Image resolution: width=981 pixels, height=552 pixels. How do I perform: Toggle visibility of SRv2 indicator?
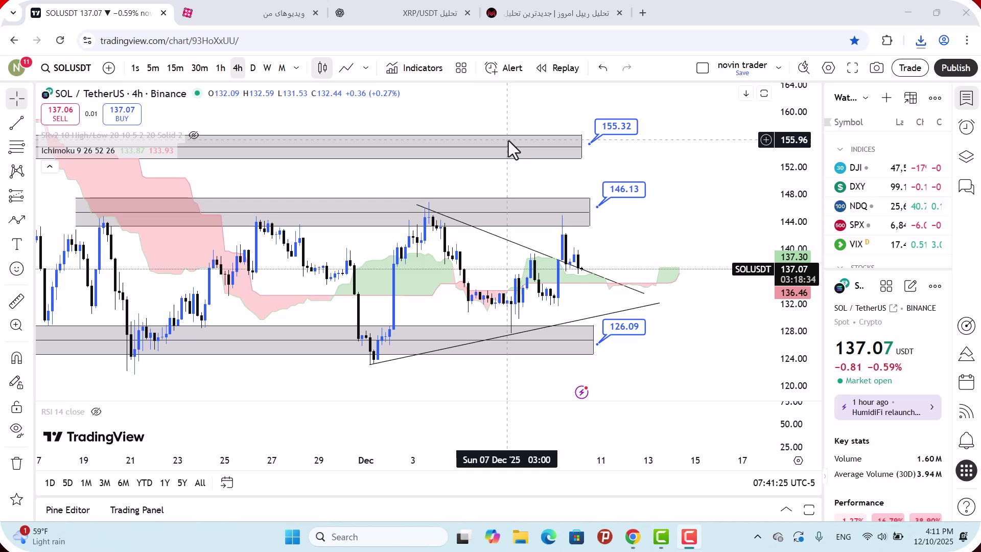tap(194, 135)
